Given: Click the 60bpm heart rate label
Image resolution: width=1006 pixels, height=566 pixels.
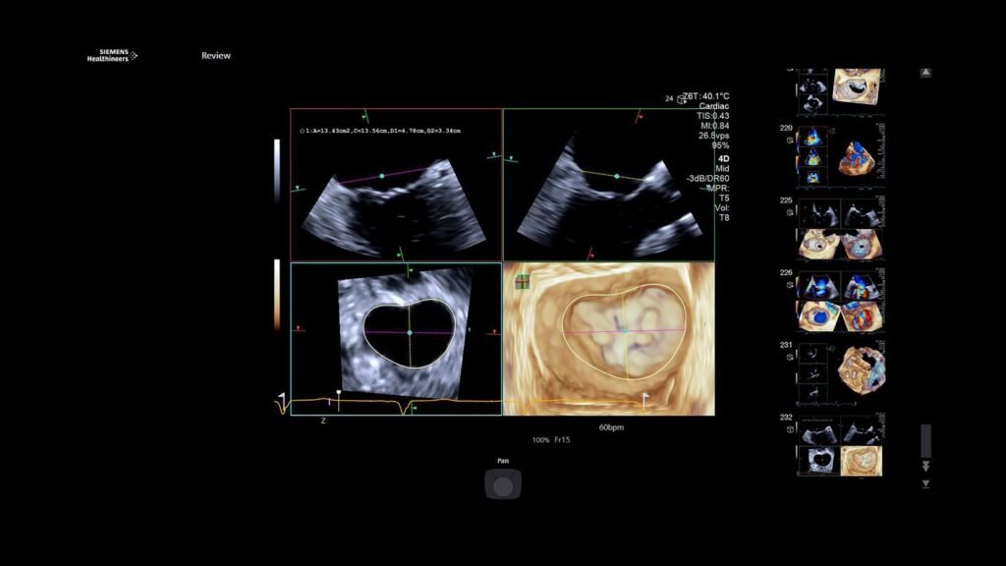Looking at the screenshot, I should pos(611,428).
